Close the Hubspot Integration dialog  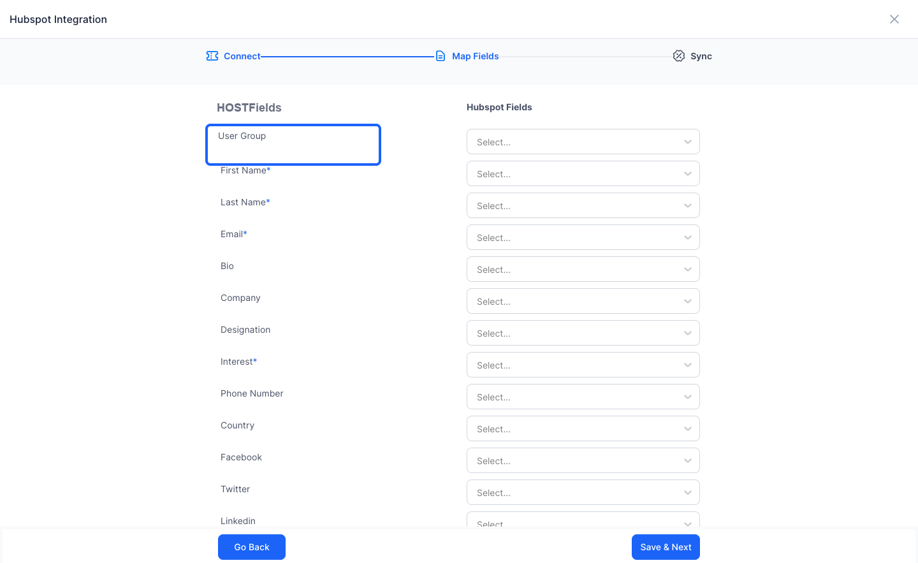tap(894, 19)
